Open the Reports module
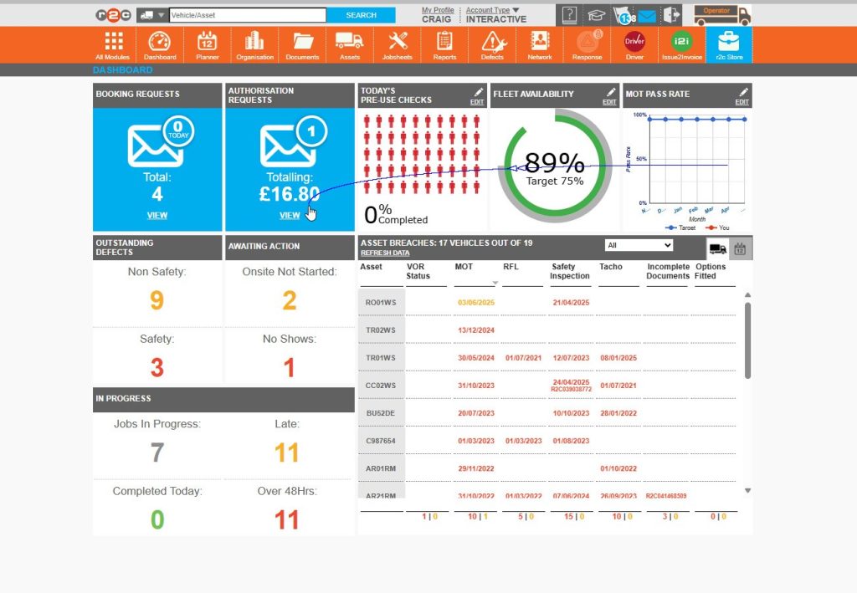The width and height of the screenshot is (857, 593). (x=444, y=45)
